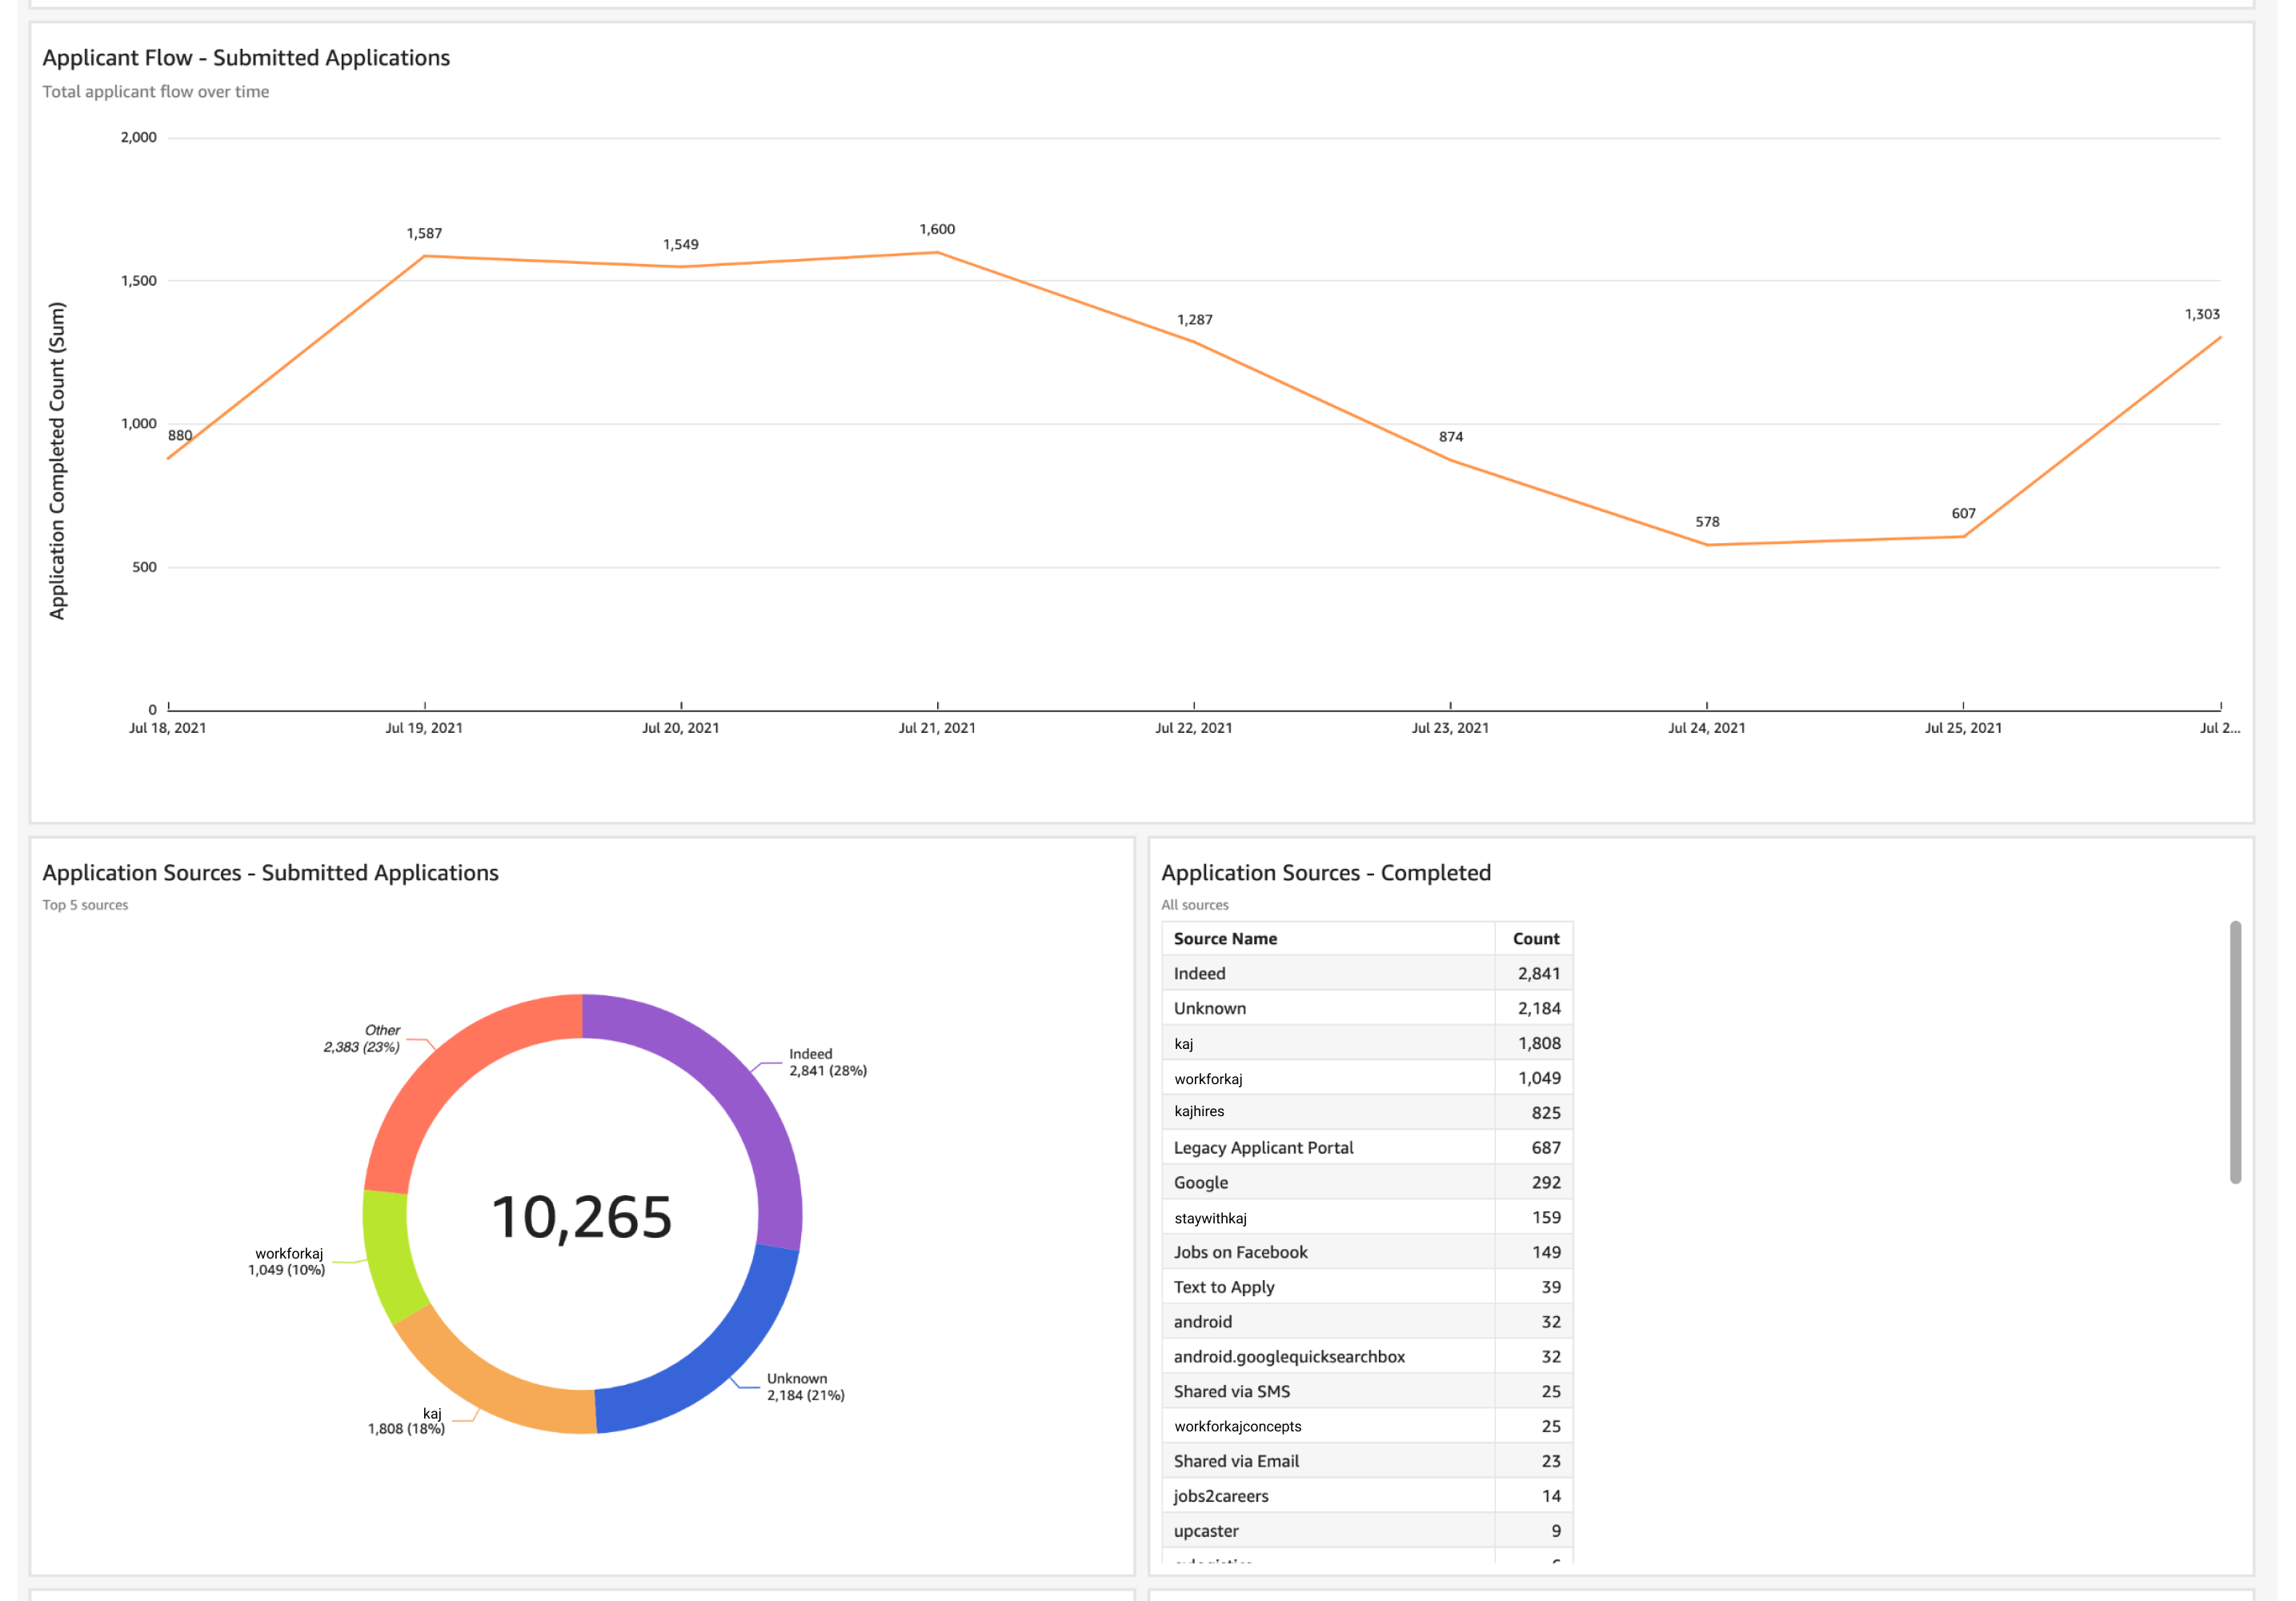The width and height of the screenshot is (2296, 1601).
Task: Click the sources table vertical scrollbar
Action: click(2234, 1051)
